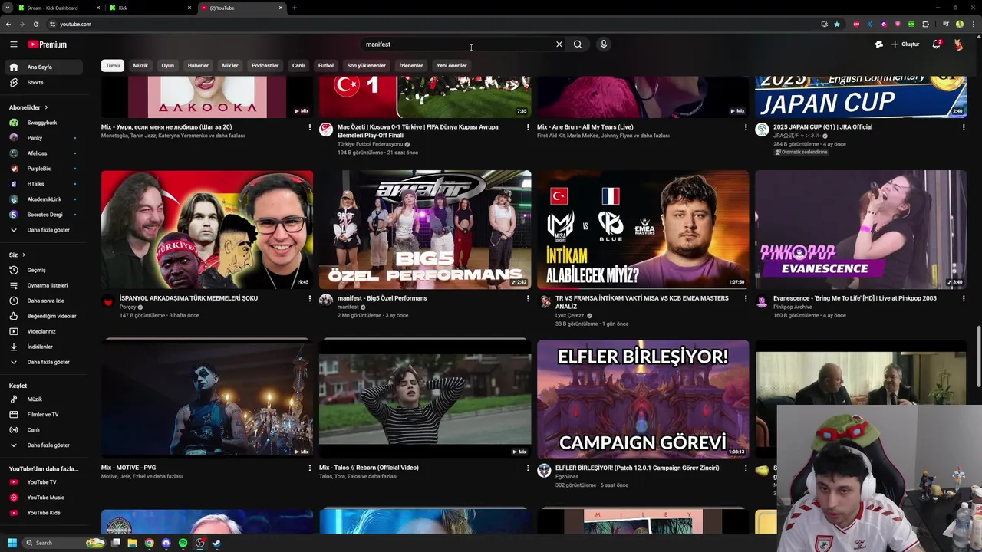Bookmark page with the star icon
Viewport: 982px width, 552px height.
pyautogui.click(x=836, y=24)
